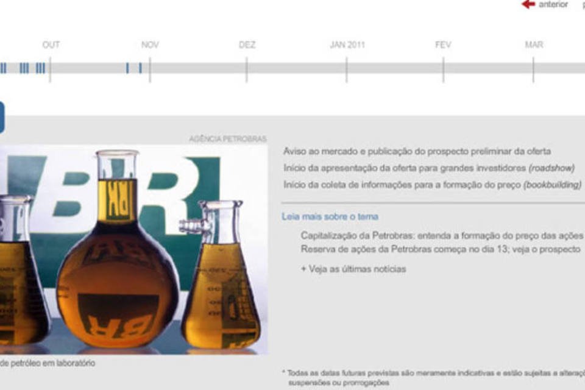Click the Petrobras laboratory flasks photo

point(133,249)
